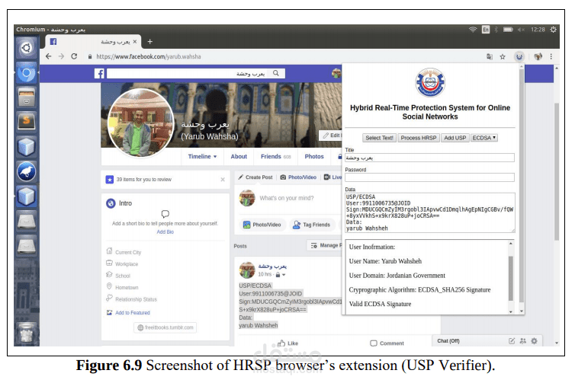Click School in Intro section
The image size is (575, 383).
coord(123,276)
